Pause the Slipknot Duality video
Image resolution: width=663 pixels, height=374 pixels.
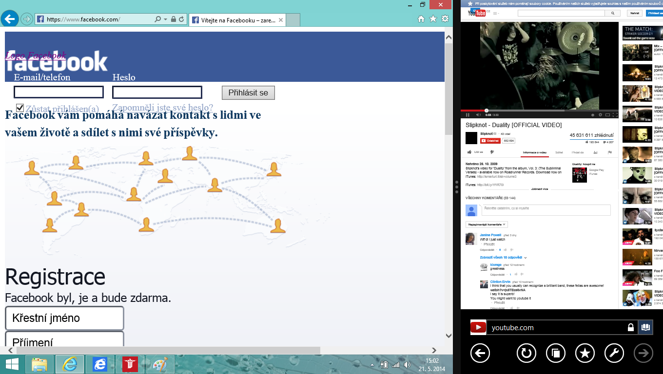468,115
